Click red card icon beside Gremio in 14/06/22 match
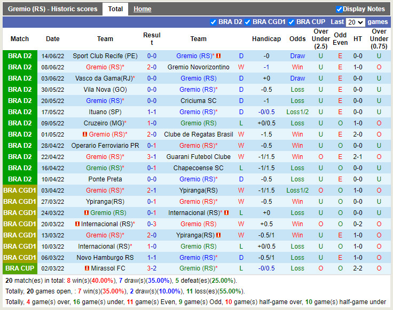The image size is (393, 310). click(218, 56)
